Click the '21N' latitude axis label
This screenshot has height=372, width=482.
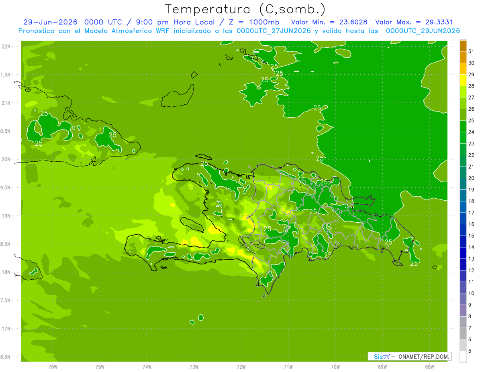point(7,103)
